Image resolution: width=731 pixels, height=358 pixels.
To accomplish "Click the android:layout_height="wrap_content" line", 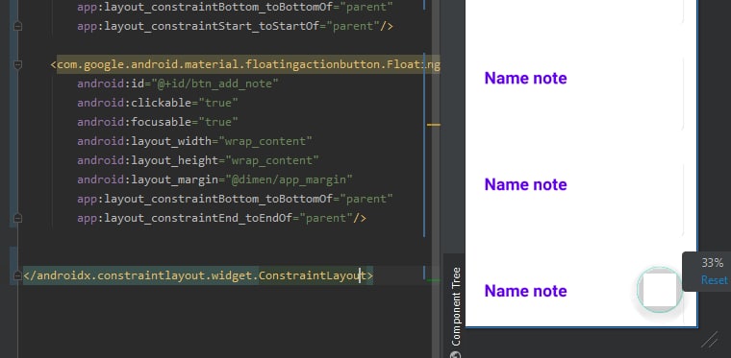I will coord(198,160).
